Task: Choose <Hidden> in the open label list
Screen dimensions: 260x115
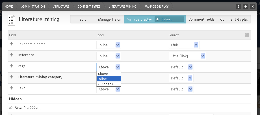Action: pyautogui.click(x=109, y=84)
